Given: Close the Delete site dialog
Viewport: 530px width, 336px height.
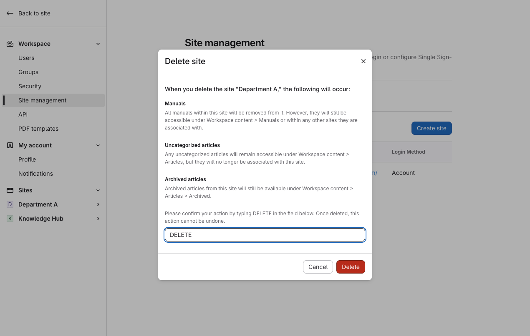Looking at the screenshot, I should [x=363, y=61].
